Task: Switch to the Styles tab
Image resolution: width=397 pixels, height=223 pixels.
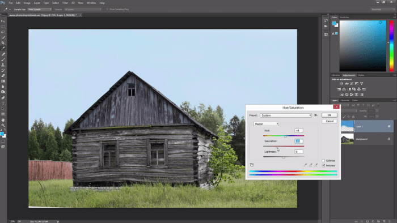Action: point(361,75)
